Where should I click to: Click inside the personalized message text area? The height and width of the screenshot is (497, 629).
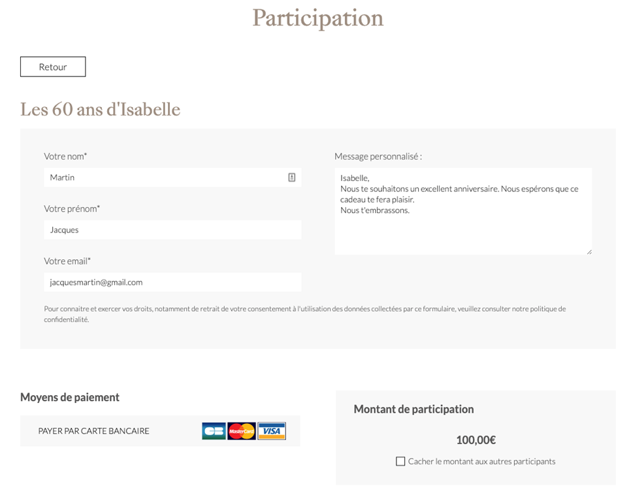tap(462, 229)
